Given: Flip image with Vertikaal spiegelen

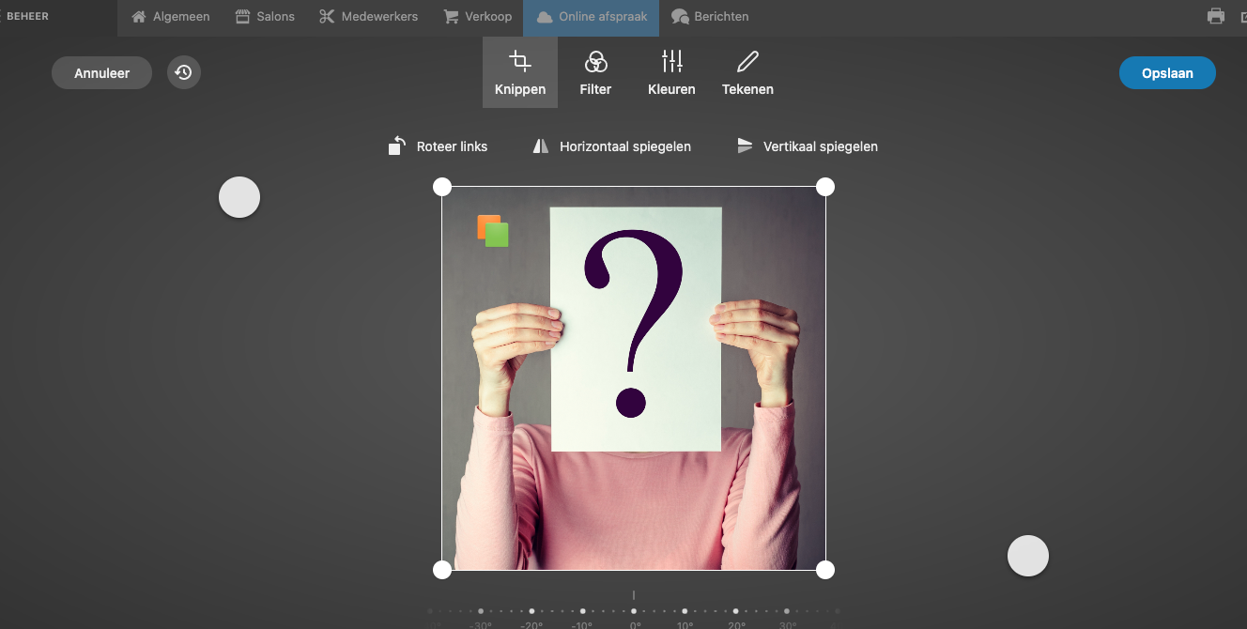Looking at the screenshot, I should coord(807,146).
